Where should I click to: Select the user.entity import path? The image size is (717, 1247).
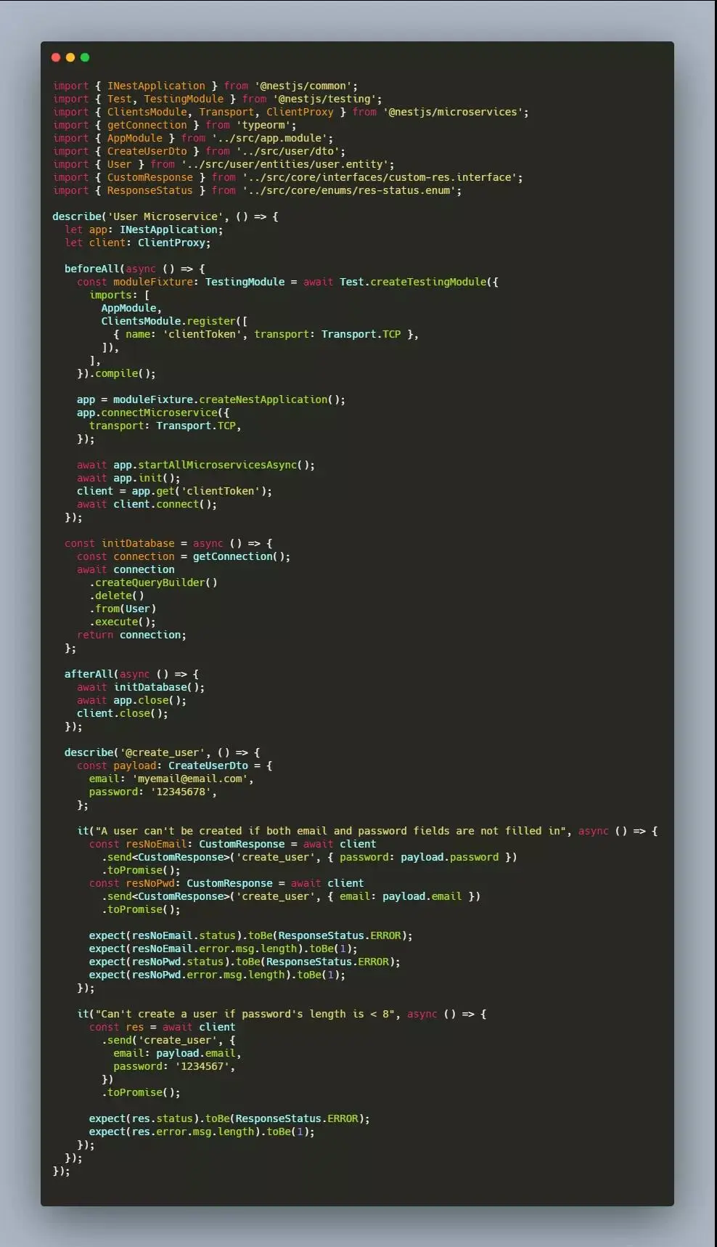284,164
